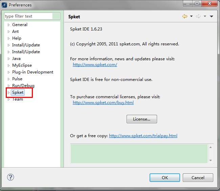This screenshot has height=191, width=220.
Task: Select Run/Debug in preferences tree
Action: click(x=23, y=86)
